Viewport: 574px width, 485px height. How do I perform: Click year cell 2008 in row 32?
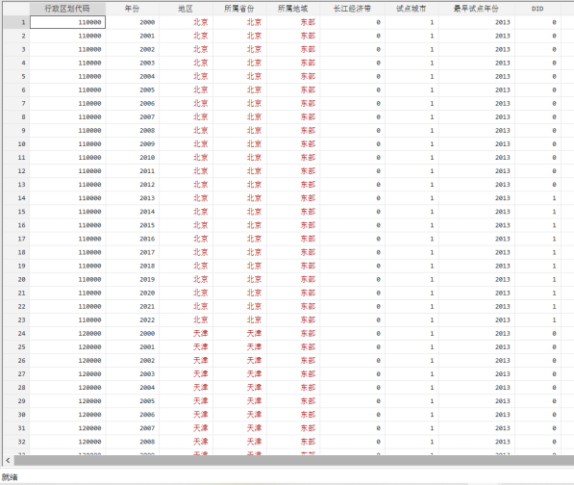pyautogui.click(x=133, y=442)
